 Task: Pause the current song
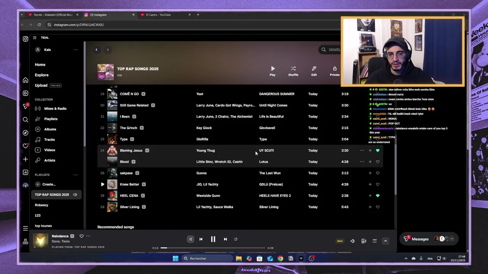pyautogui.click(x=213, y=239)
